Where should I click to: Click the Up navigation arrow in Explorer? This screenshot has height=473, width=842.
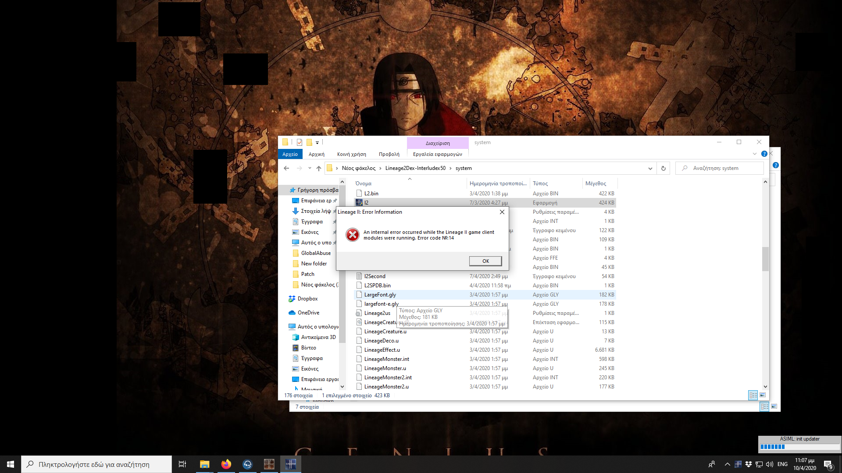pos(318,168)
